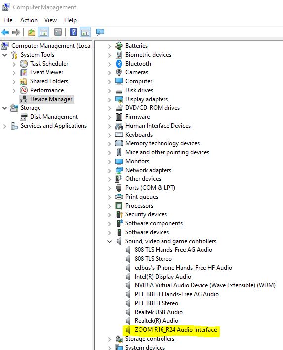This screenshot has height=350, width=283.
Task: Collapse the Storage node
Action: [5, 108]
